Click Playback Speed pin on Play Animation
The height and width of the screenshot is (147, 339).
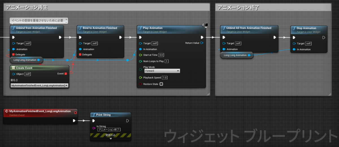click(x=140, y=77)
